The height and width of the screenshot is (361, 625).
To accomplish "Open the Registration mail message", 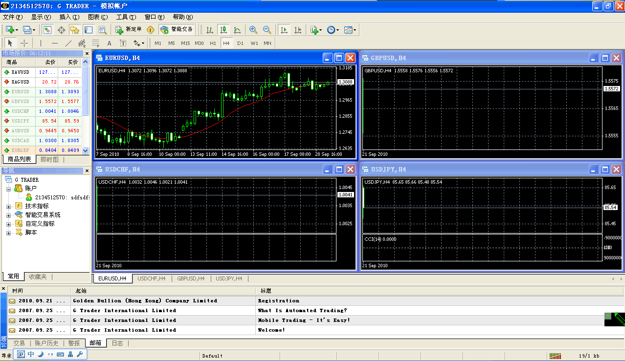I will pos(316,301).
